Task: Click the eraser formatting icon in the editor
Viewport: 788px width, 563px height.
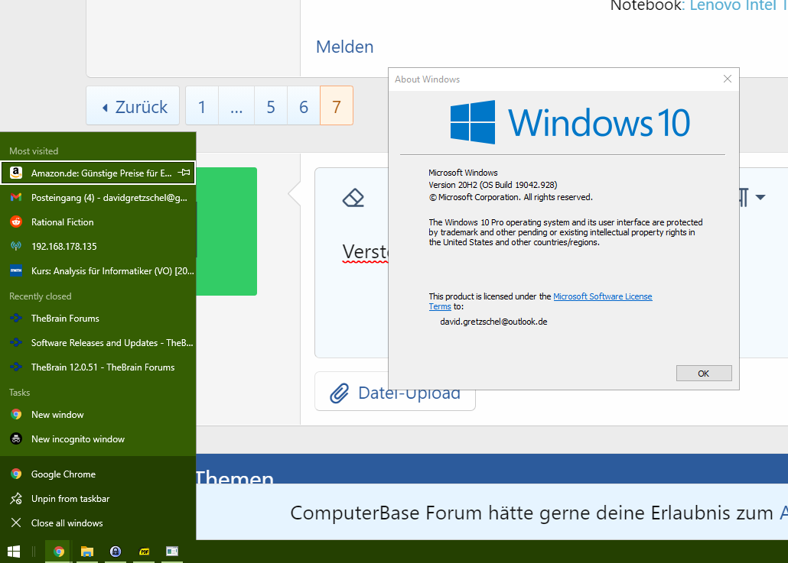Action: pos(353,198)
